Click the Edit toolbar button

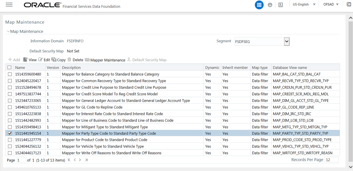pos(44,60)
